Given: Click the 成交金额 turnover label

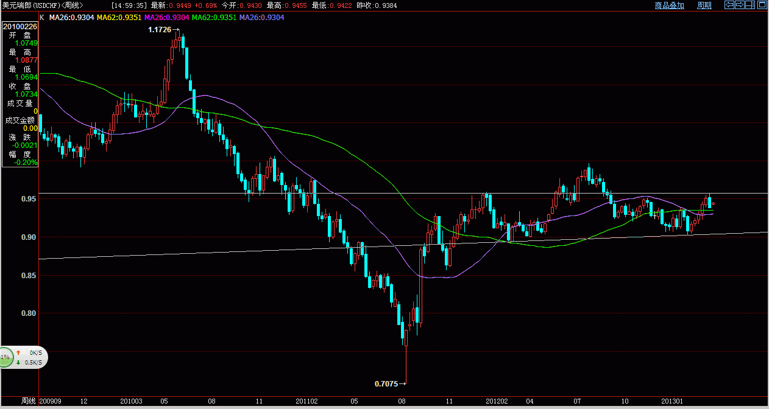Looking at the screenshot, I should [x=20, y=121].
